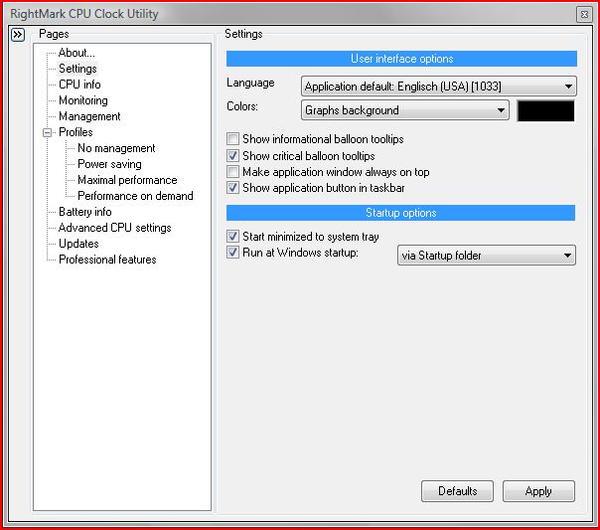600x530 pixels.
Task: Open the No management profile
Action: click(116, 148)
